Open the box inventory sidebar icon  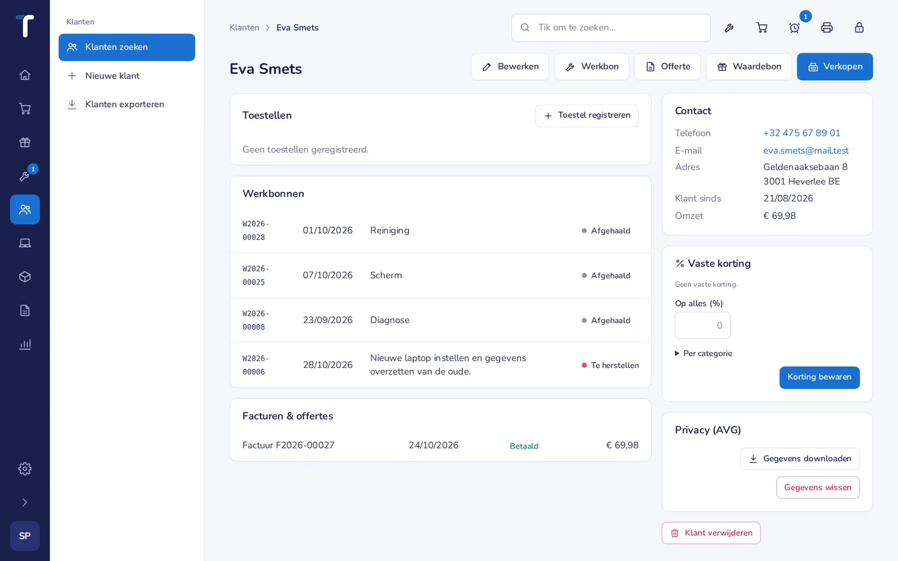click(x=25, y=277)
